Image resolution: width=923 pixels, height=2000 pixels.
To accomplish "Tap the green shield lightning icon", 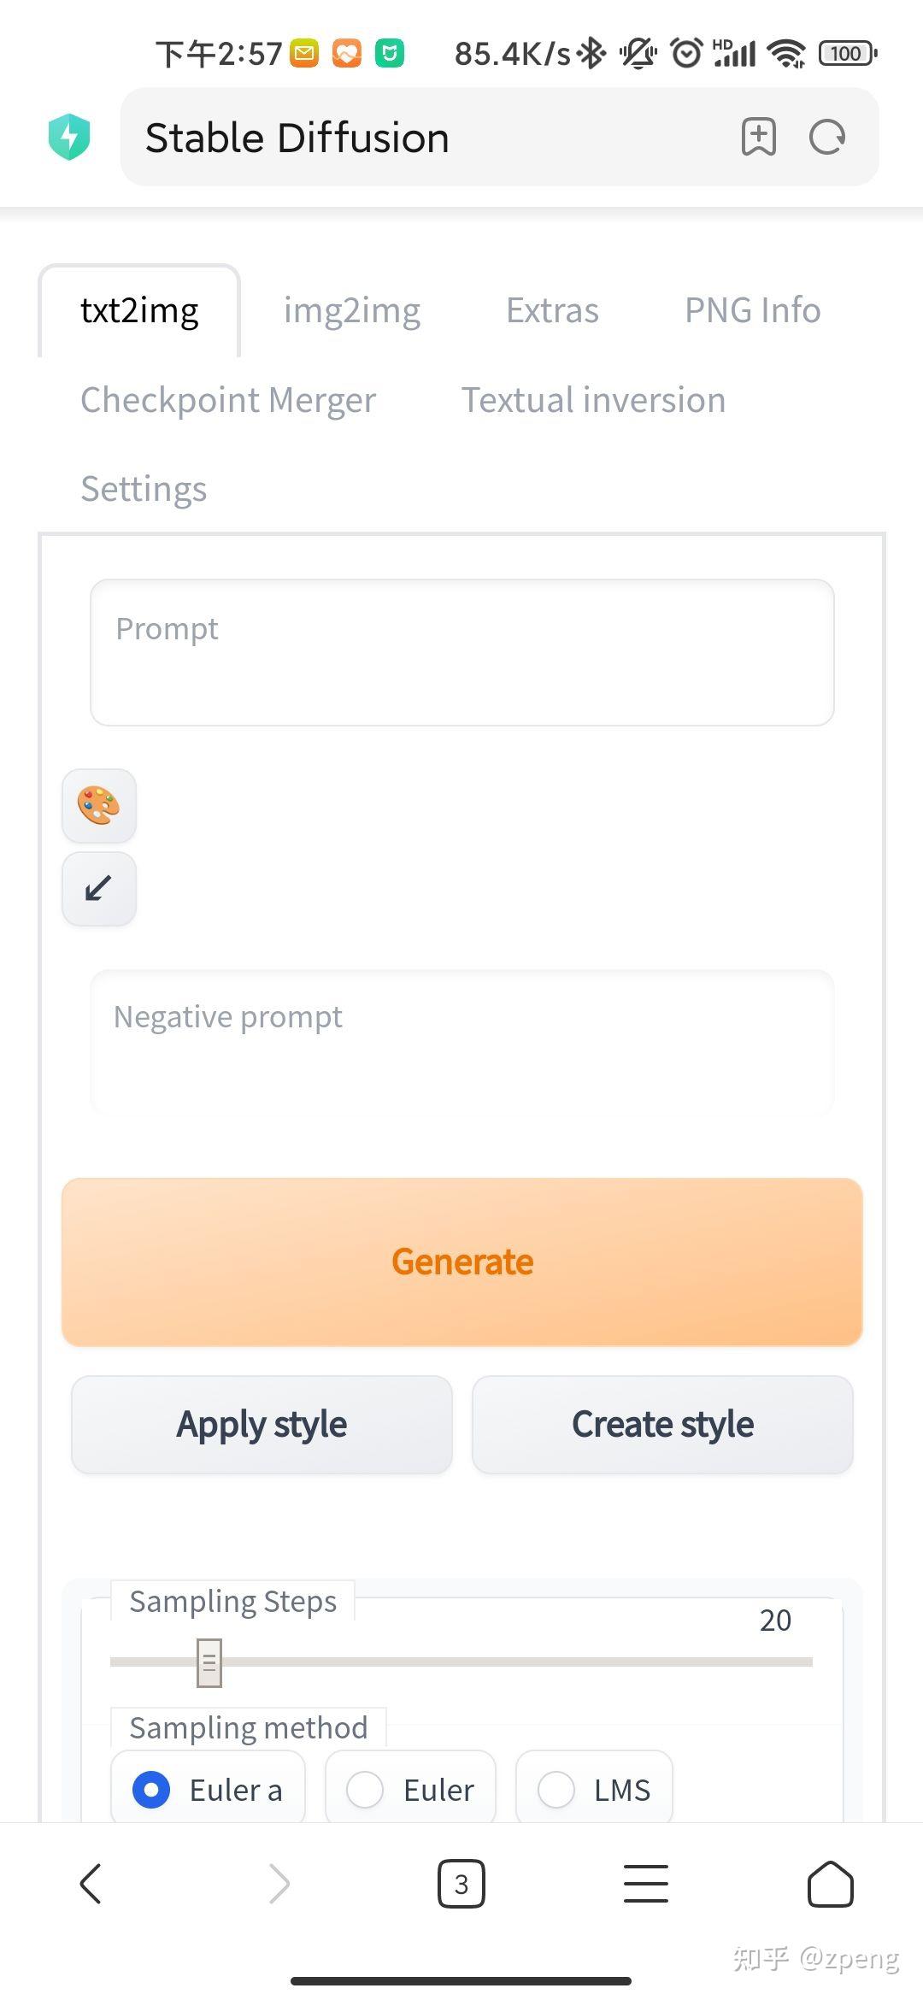I will 69,137.
